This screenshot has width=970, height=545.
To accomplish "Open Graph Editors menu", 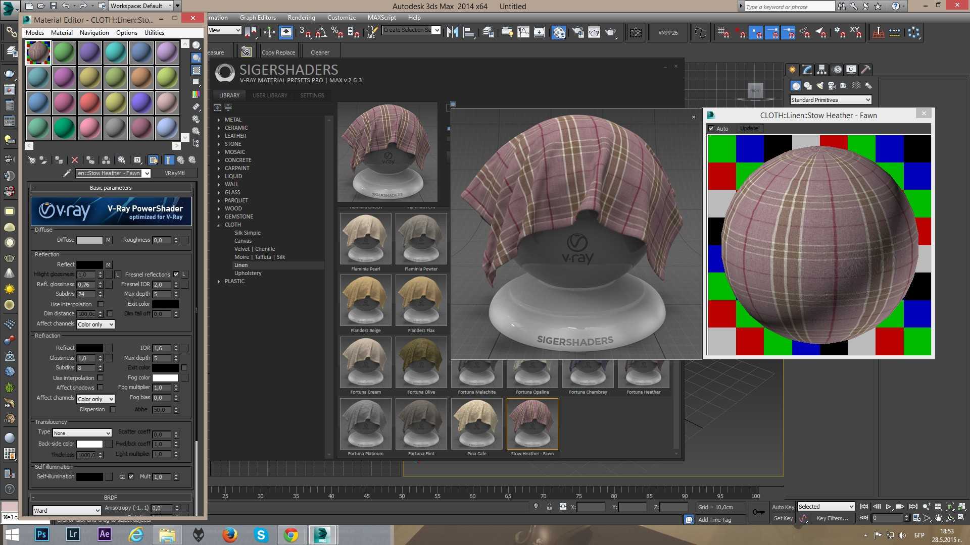I will click(258, 18).
